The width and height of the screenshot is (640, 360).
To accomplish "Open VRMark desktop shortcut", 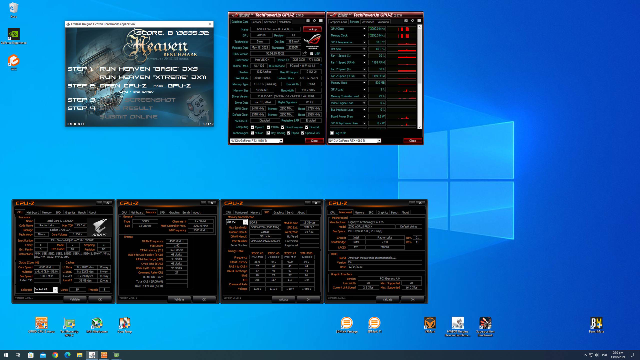I will [430, 325].
